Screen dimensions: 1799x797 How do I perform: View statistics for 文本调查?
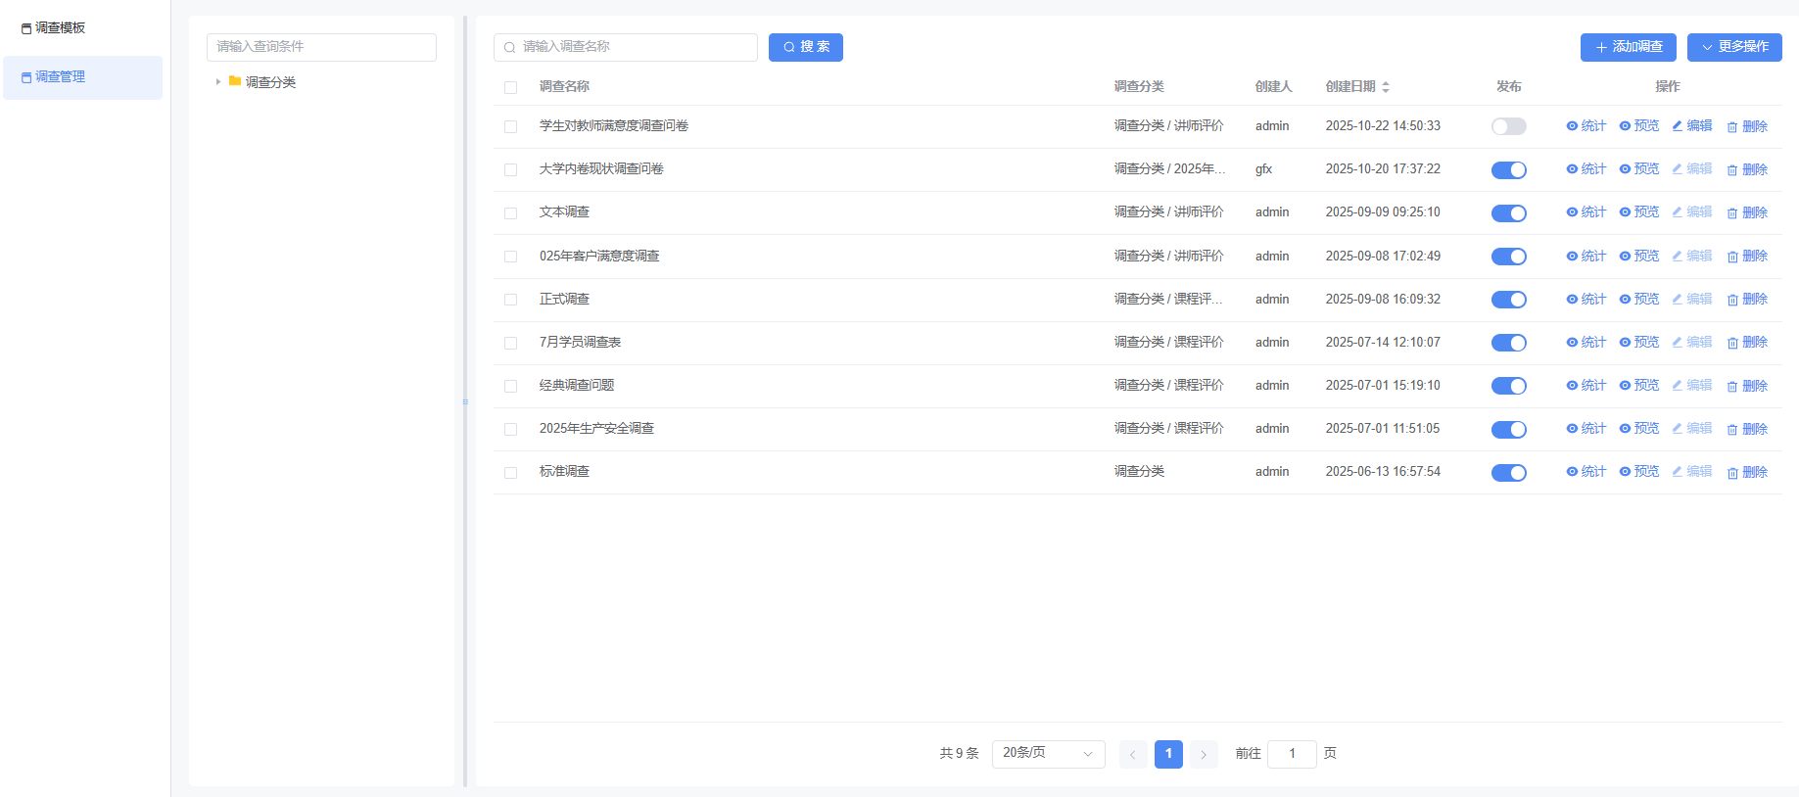(1586, 212)
